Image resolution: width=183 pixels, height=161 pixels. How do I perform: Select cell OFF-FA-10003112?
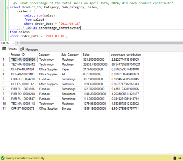(23, 84)
